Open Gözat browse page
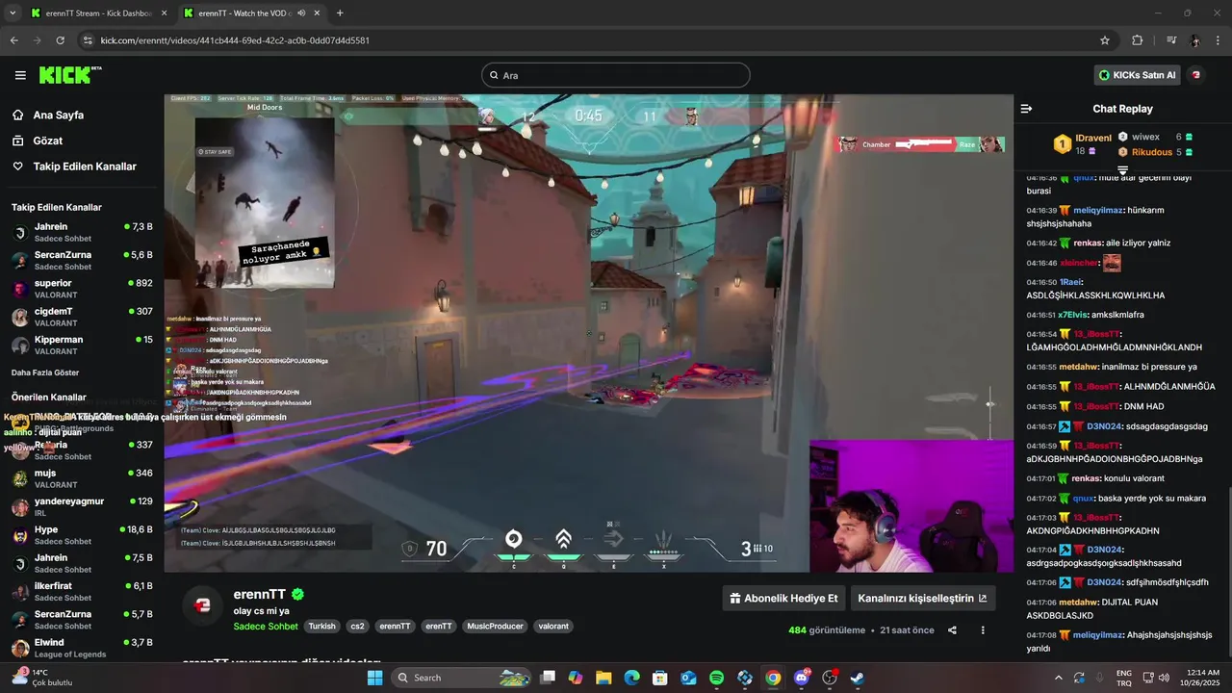The height and width of the screenshot is (693, 1232). [x=47, y=141]
